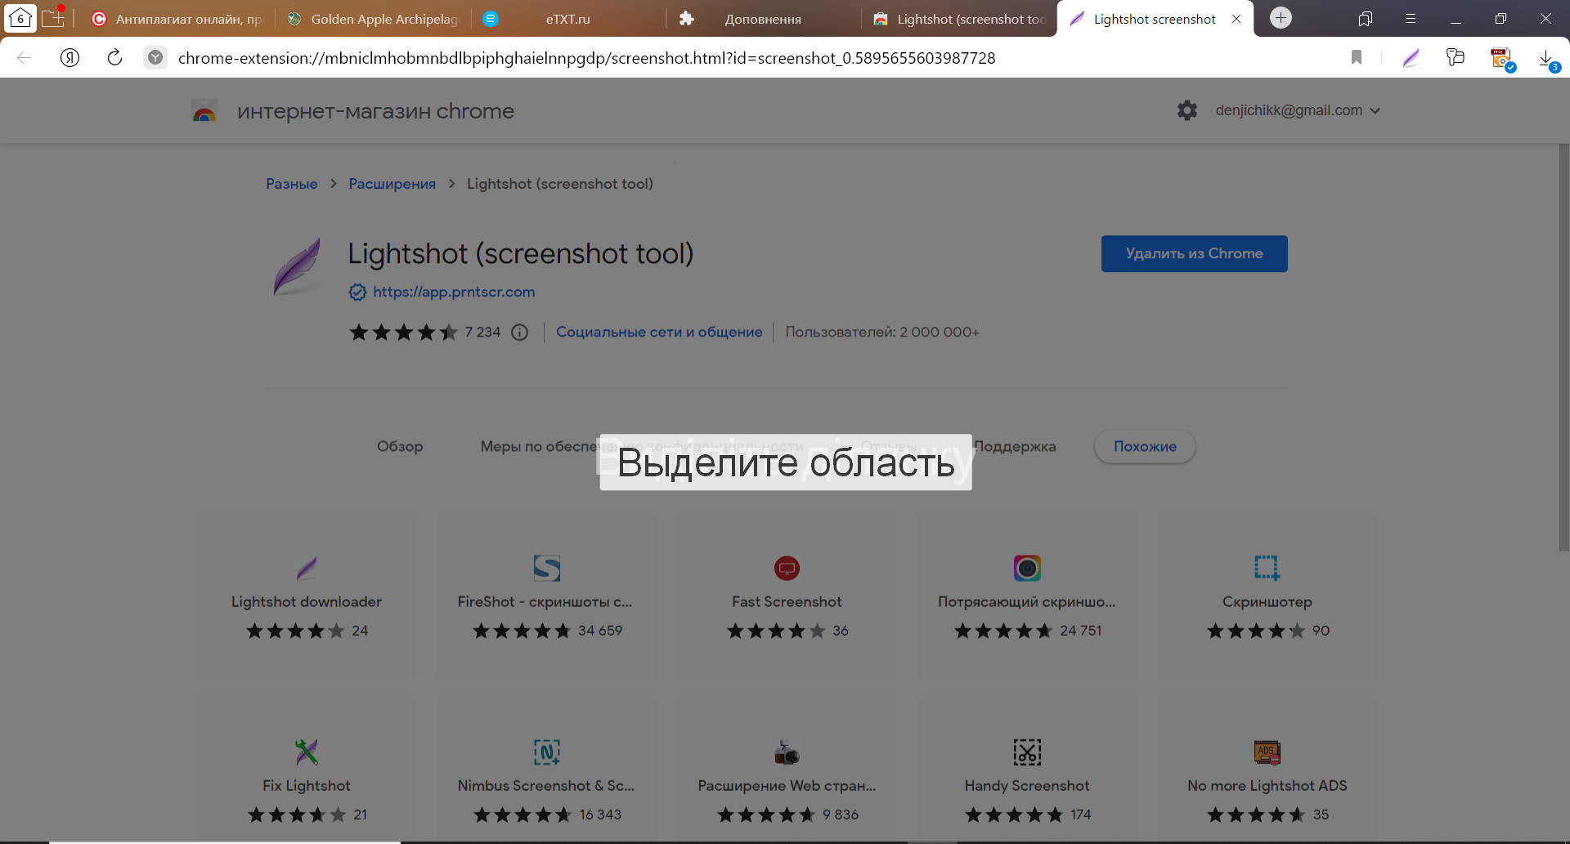Click the Пользователей: 2 000 000+ text

[x=882, y=333]
